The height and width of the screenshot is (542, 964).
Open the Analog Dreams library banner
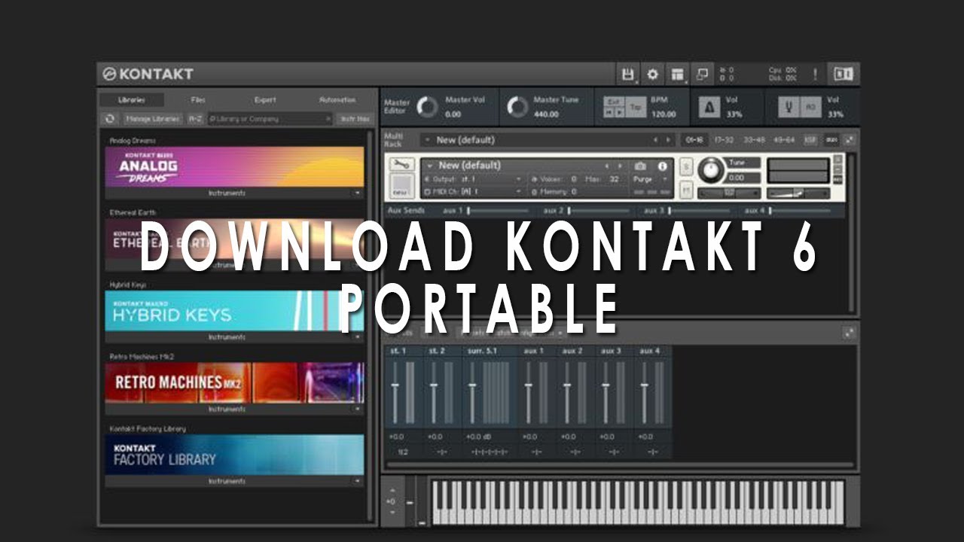coord(234,167)
